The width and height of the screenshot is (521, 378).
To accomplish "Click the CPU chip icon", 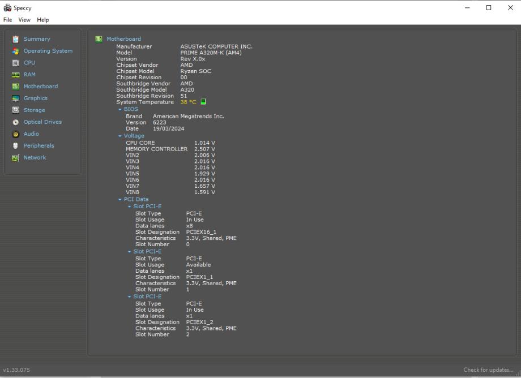I will click(x=16, y=63).
